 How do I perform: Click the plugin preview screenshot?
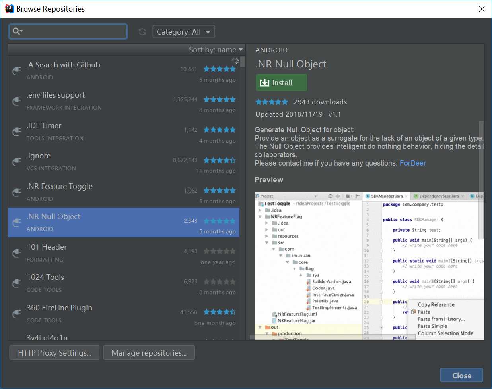point(369,266)
